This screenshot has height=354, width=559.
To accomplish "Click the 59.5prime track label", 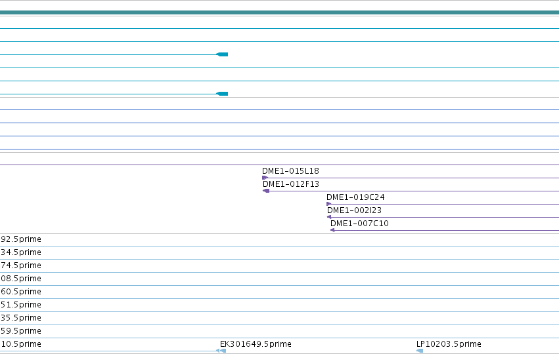I will (x=21, y=331).
